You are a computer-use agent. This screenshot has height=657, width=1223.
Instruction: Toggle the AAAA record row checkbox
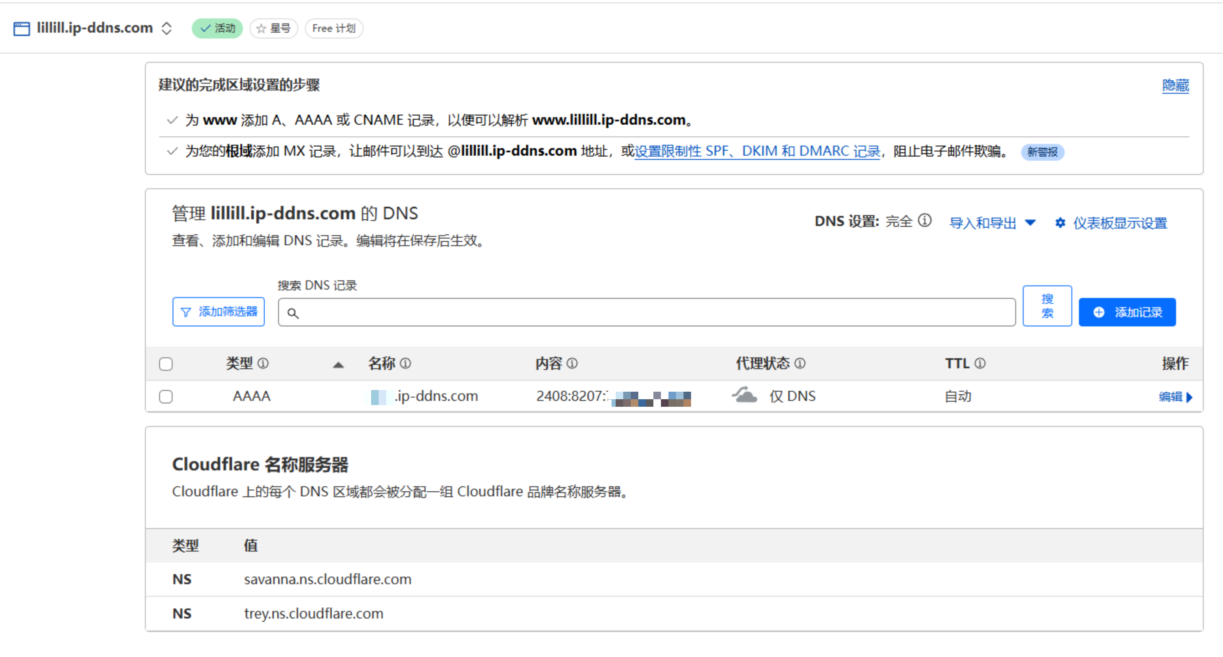tap(166, 397)
